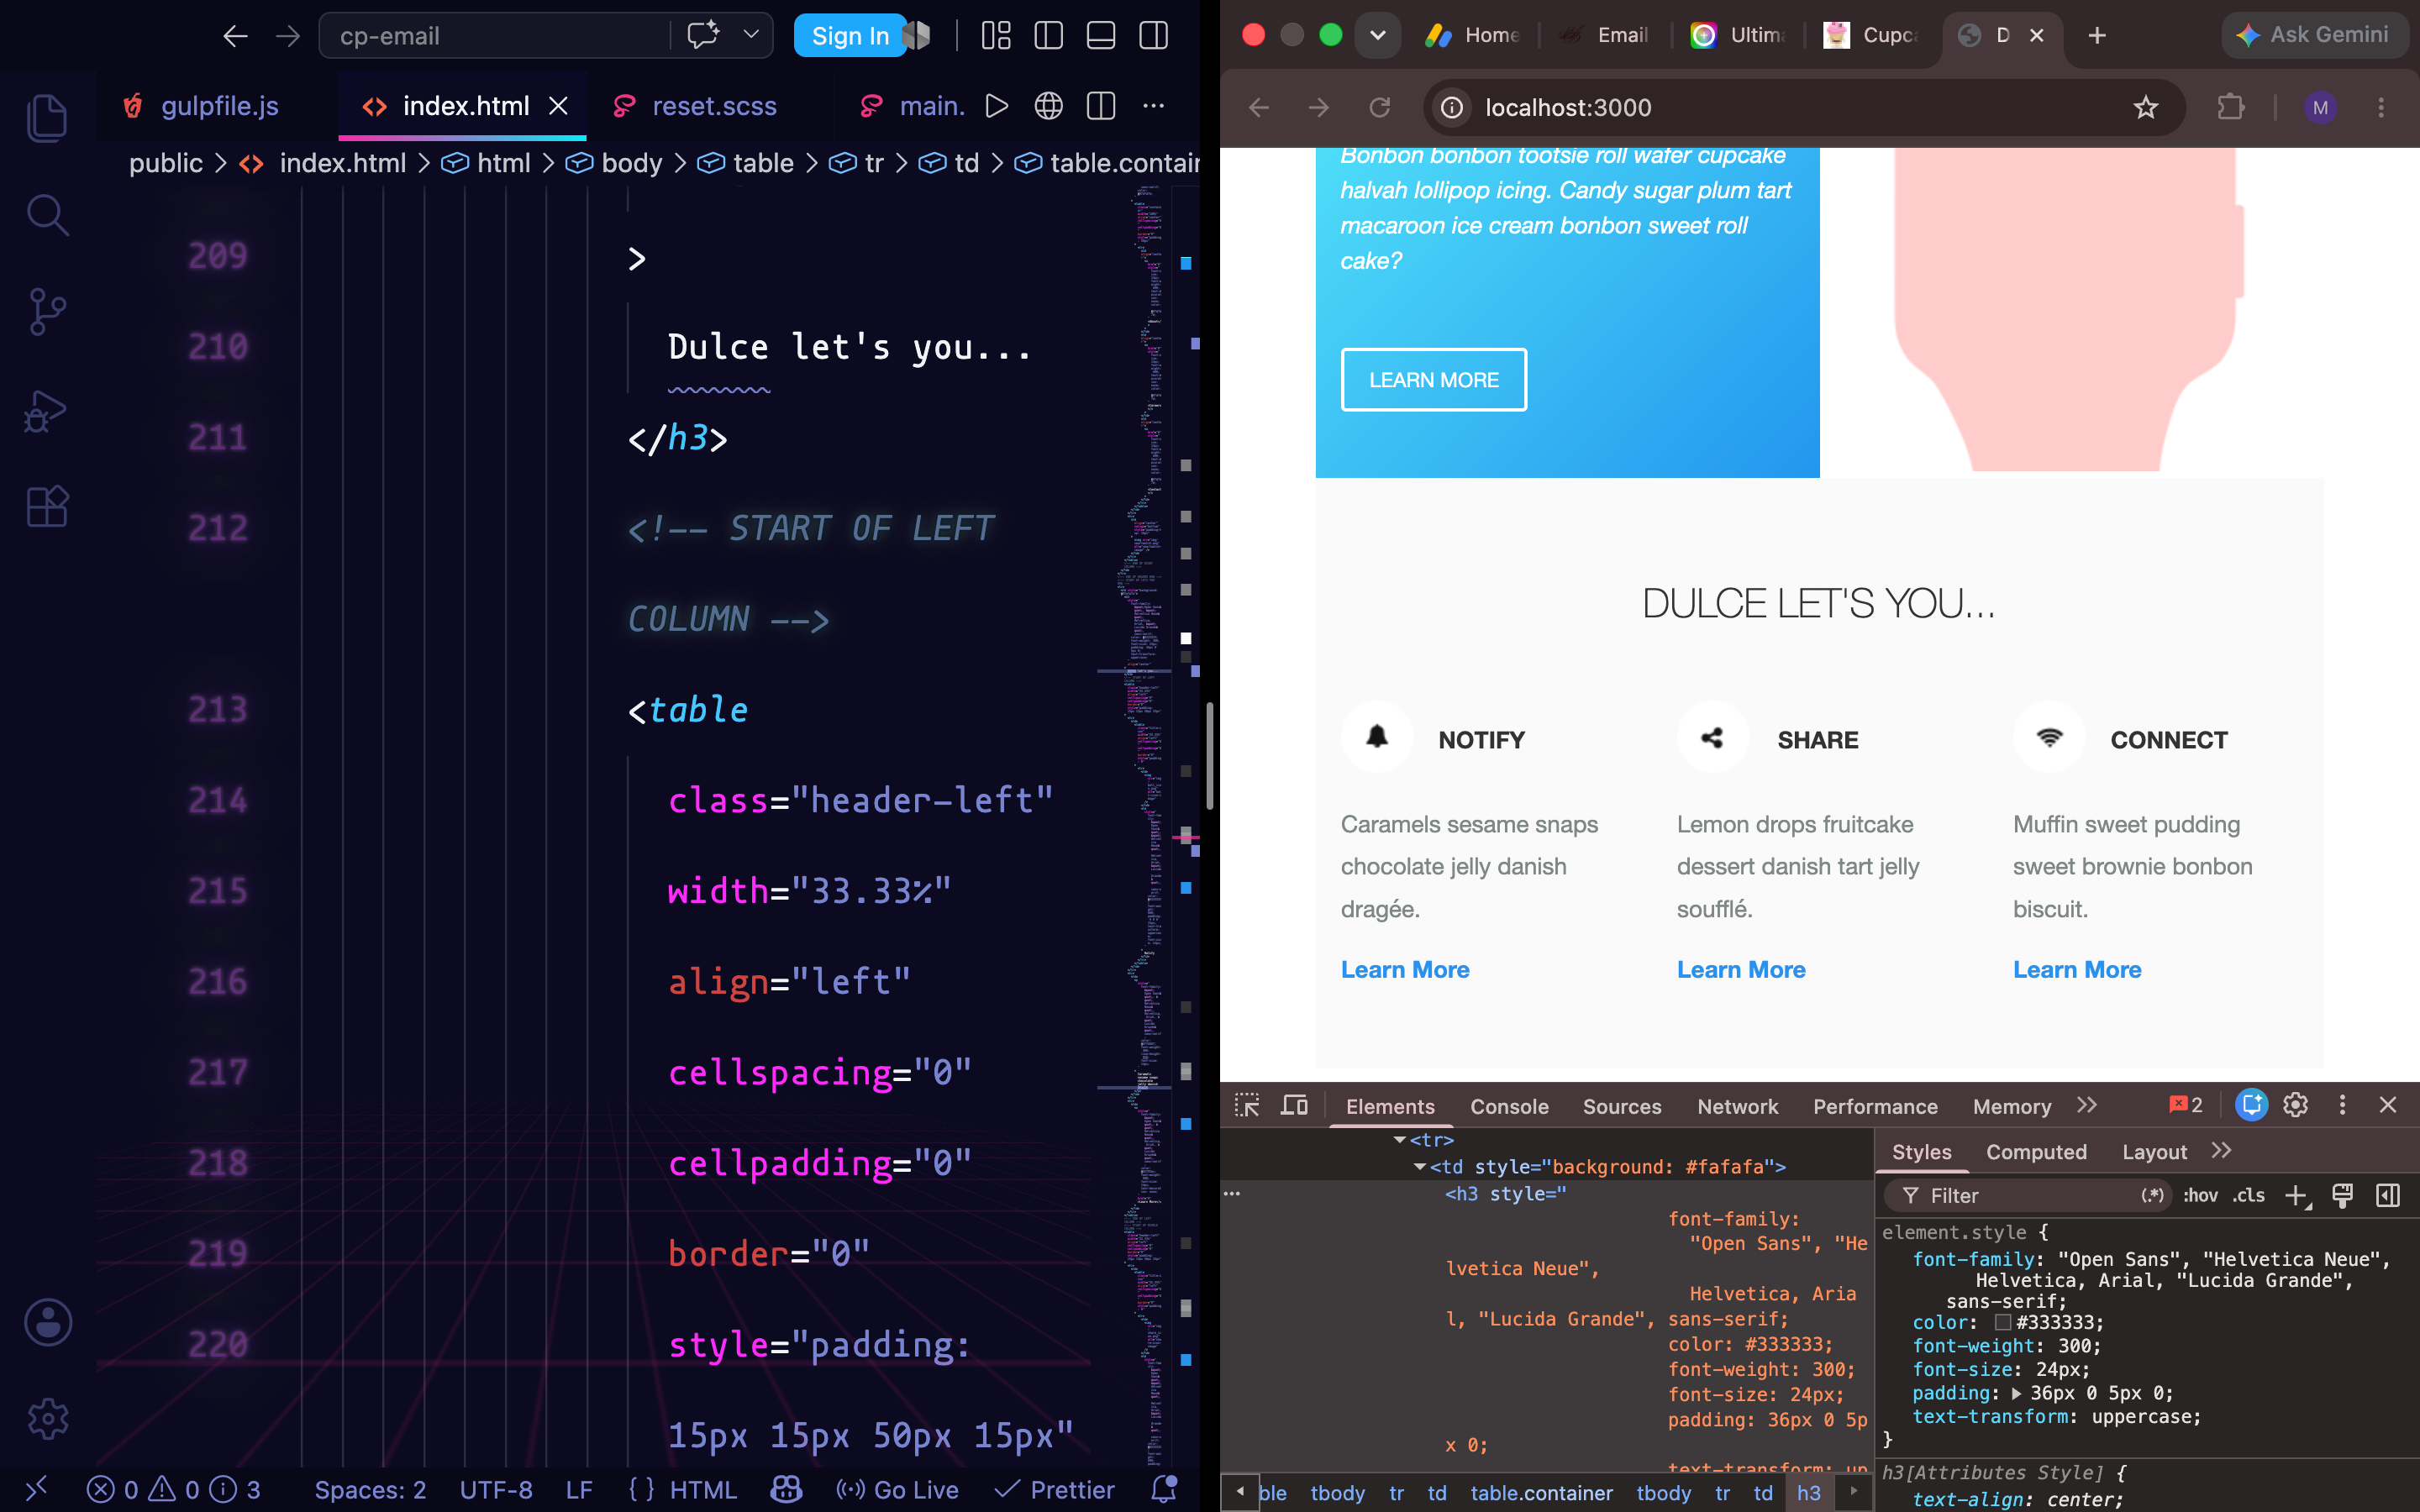The height and width of the screenshot is (1512, 2420).
Task: Open the Extensions view in VS Code
Action: pos(47,507)
